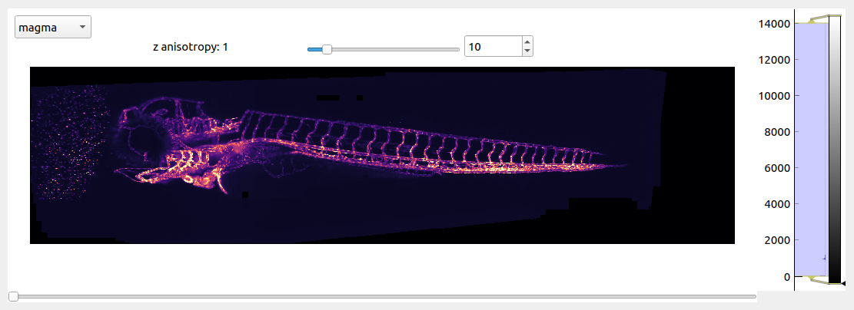This screenshot has width=854, height=310.
Task: Click the black gradient tick marker triangle
Action: point(843,283)
